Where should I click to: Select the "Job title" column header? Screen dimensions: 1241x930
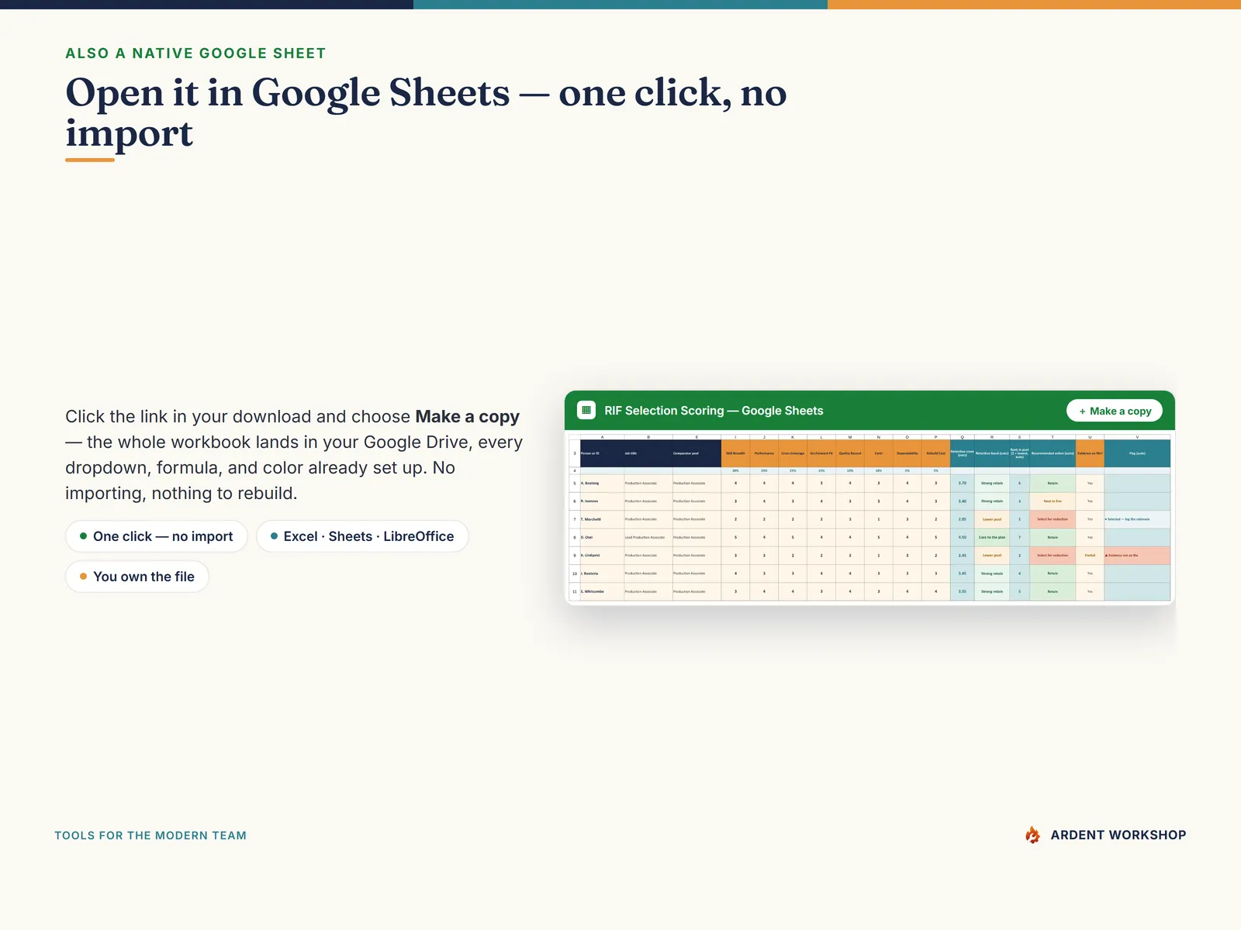(648, 453)
